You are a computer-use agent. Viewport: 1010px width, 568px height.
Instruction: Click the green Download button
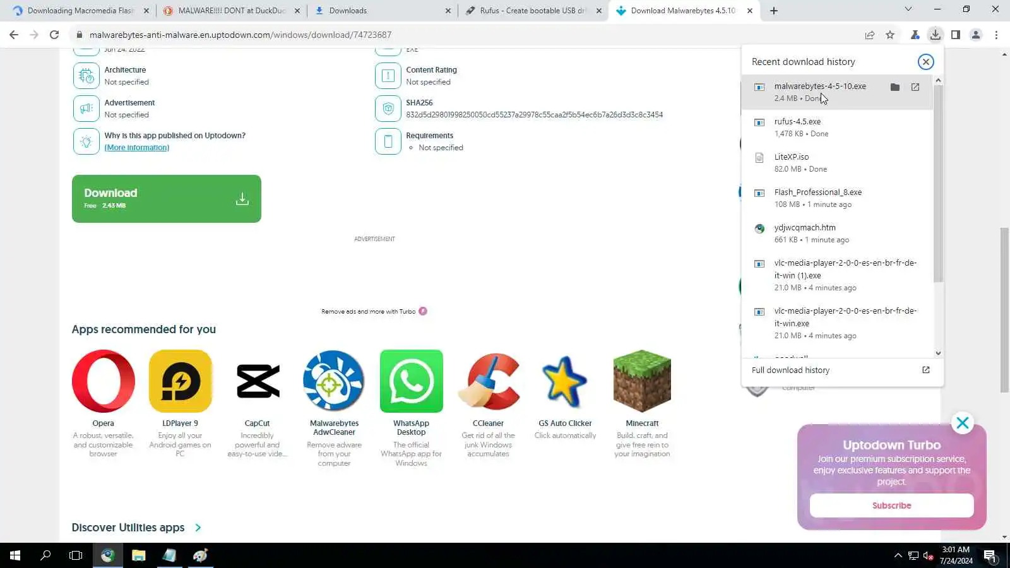coord(167,199)
